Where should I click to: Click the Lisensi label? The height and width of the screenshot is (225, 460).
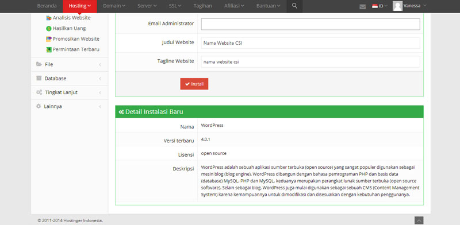(186, 155)
